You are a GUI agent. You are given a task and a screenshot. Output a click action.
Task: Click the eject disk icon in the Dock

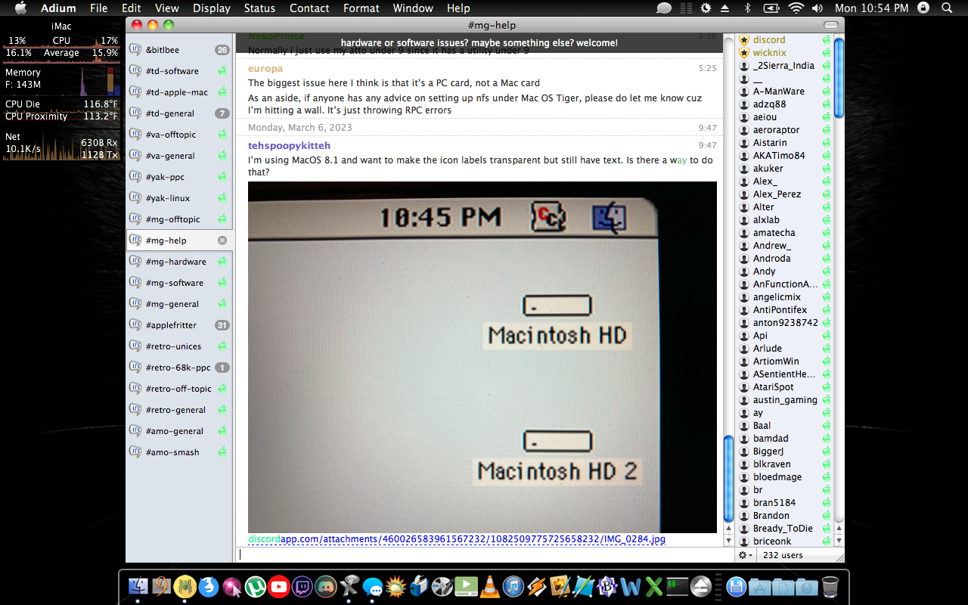pyautogui.click(x=700, y=586)
